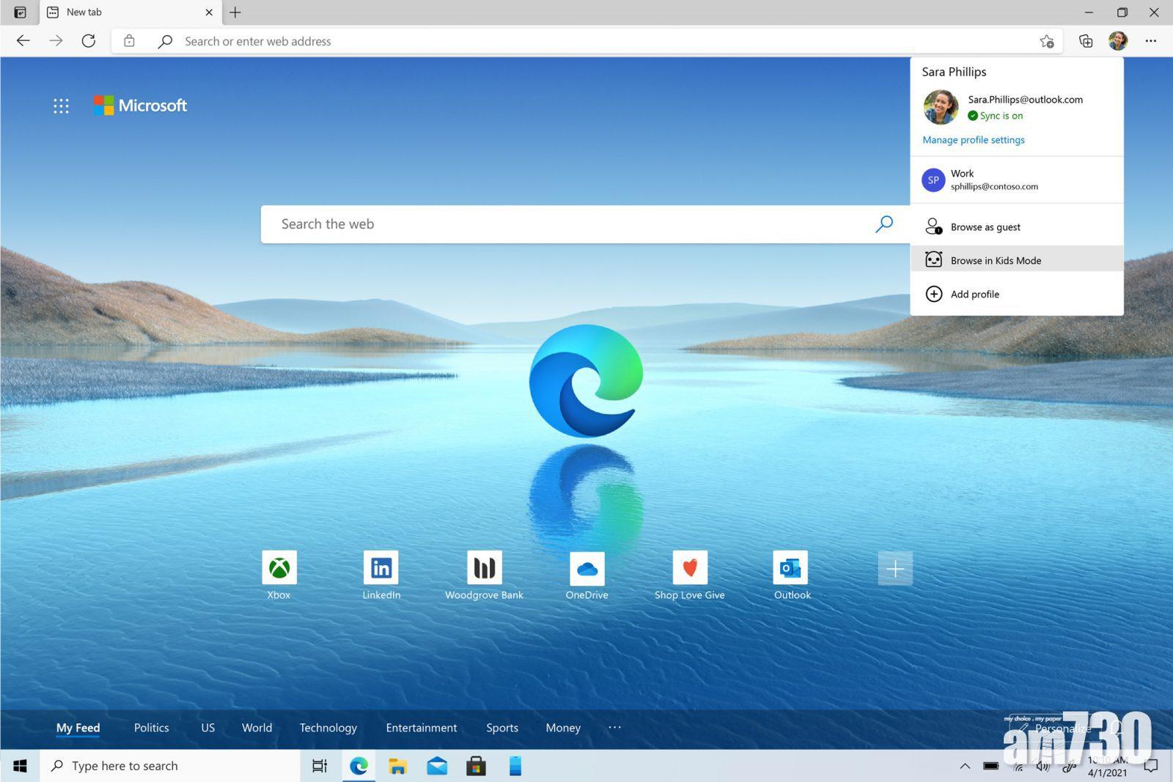Image resolution: width=1173 pixels, height=782 pixels.
Task: Refresh the current page
Action: 89,41
